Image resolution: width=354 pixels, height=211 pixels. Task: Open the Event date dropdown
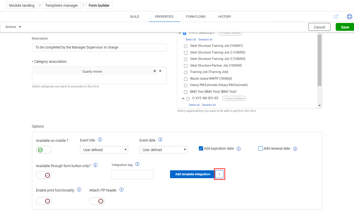(x=163, y=150)
